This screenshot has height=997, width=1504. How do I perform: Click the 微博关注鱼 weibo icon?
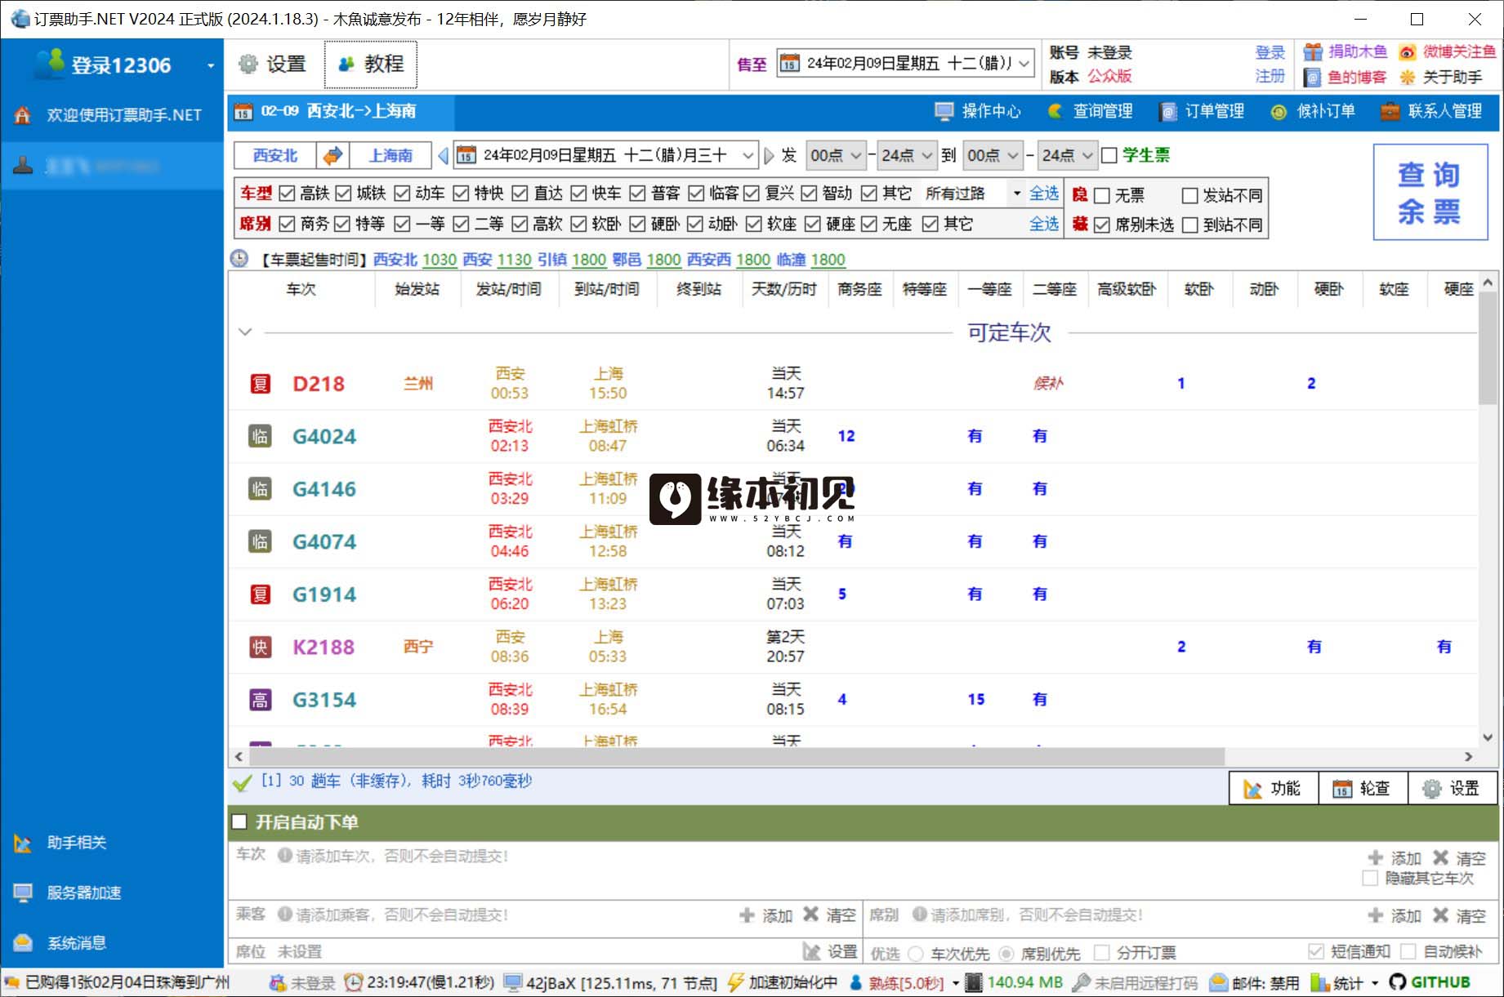(1408, 51)
